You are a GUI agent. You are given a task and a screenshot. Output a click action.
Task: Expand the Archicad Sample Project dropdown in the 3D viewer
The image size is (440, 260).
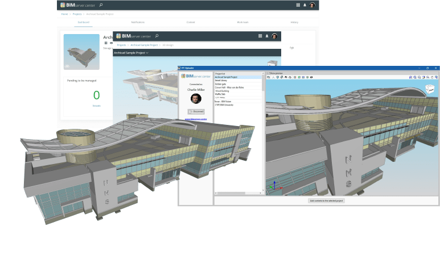point(131,53)
